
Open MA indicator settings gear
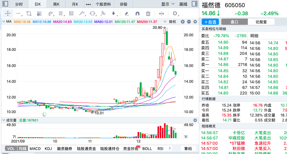click(195, 22)
